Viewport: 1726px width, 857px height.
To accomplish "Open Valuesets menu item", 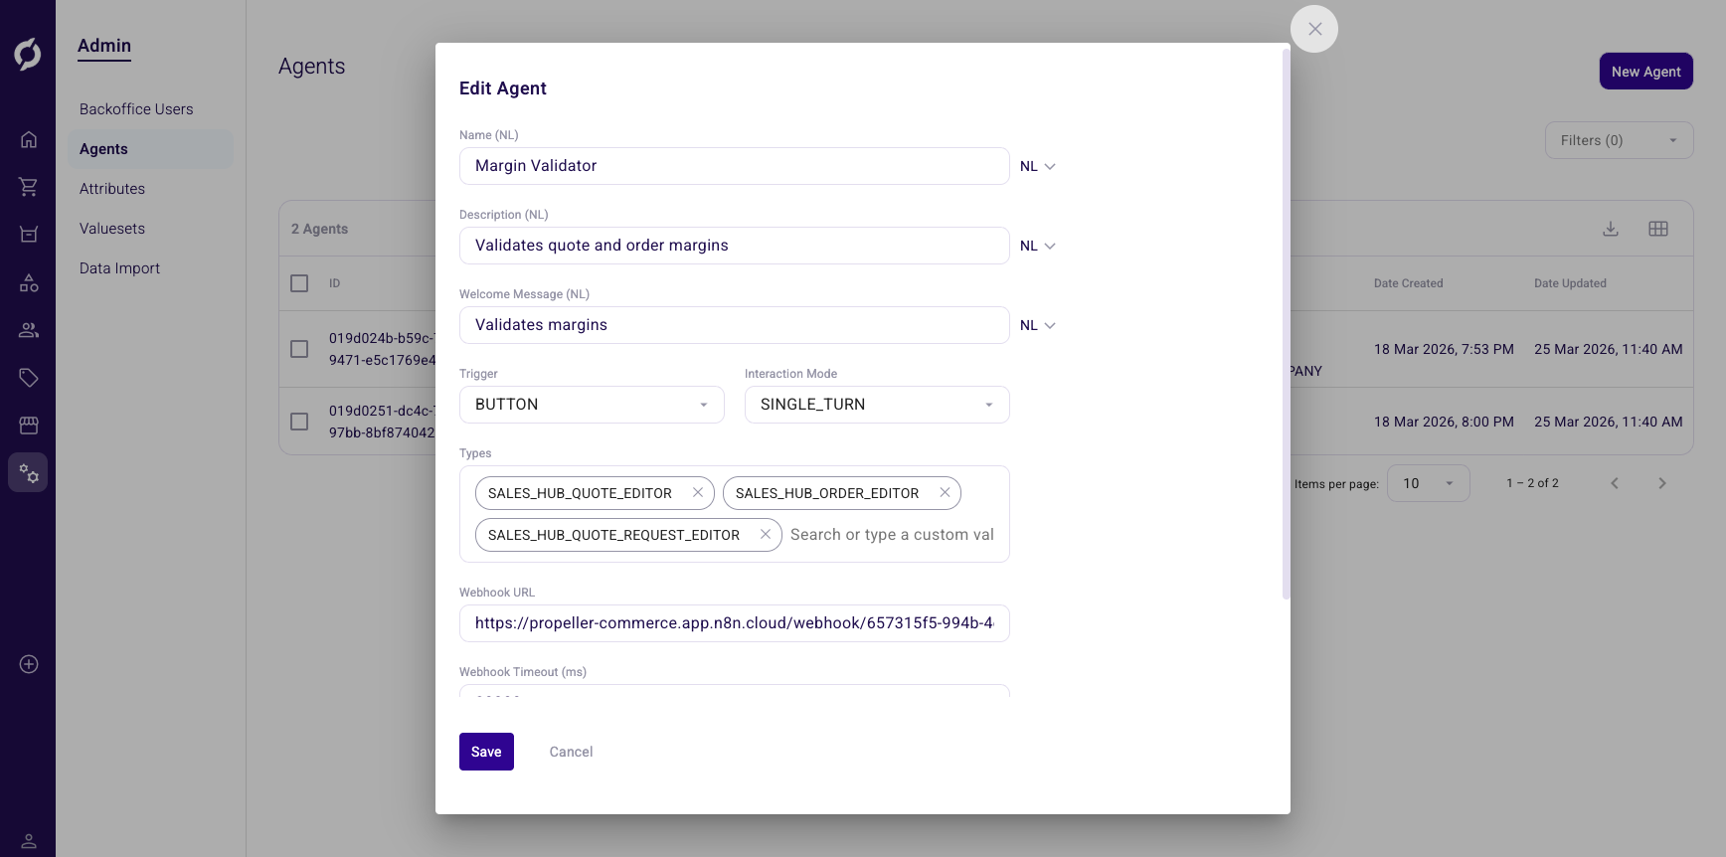I will click(x=112, y=229).
